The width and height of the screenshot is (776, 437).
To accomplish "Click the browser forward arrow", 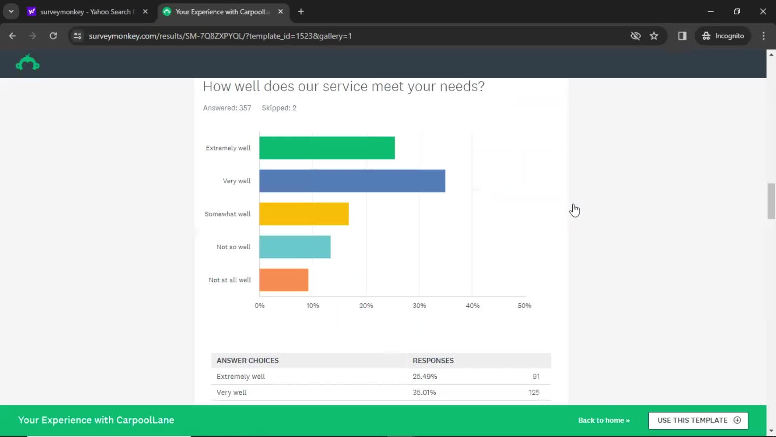I will (33, 36).
